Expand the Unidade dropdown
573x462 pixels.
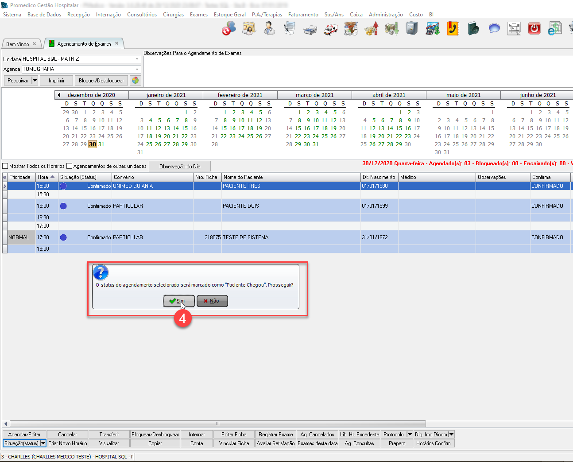tap(137, 59)
